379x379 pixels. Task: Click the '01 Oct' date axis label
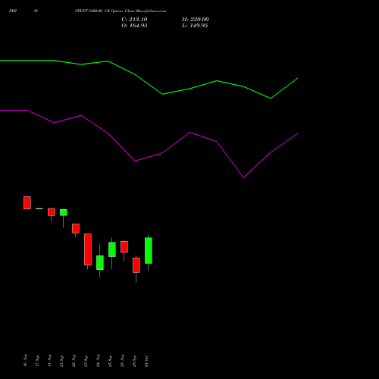coord(146,361)
